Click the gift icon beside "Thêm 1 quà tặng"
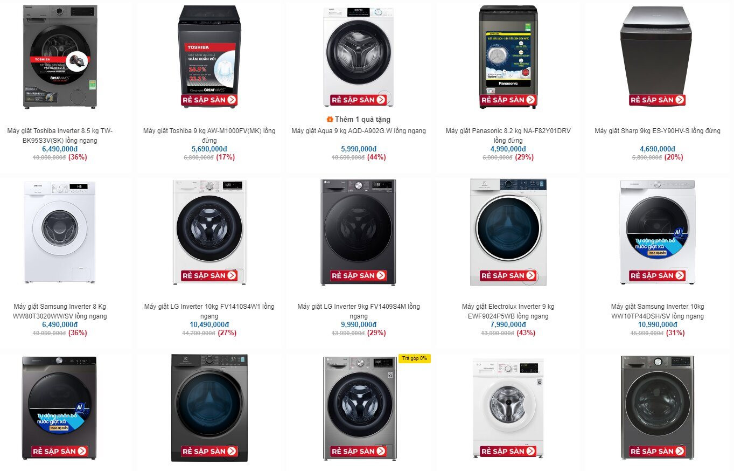 coord(330,120)
